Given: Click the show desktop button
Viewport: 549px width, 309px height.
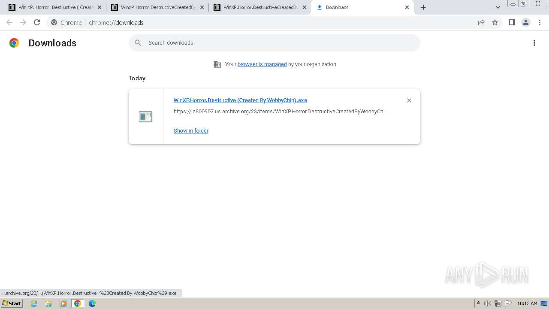Looking at the screenshot, I should coord(544,303).
